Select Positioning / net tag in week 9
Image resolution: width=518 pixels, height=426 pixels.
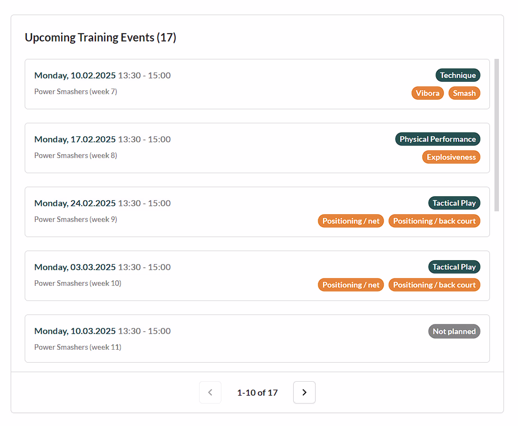pos(351,221)
